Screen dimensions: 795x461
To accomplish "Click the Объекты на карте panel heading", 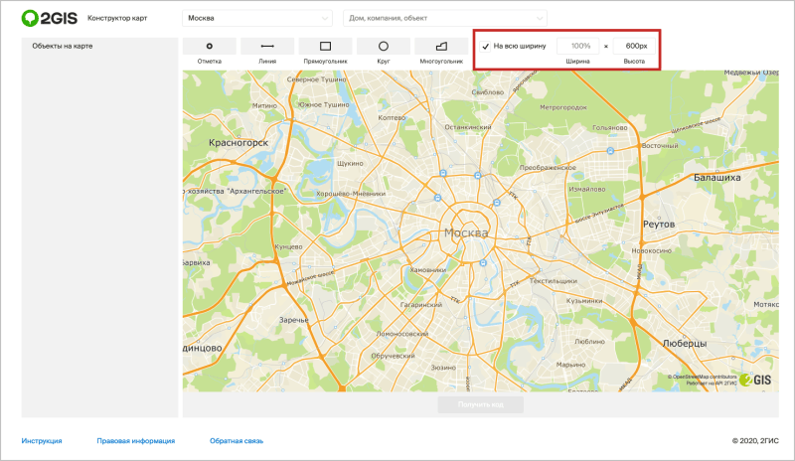I will [63, 46].
